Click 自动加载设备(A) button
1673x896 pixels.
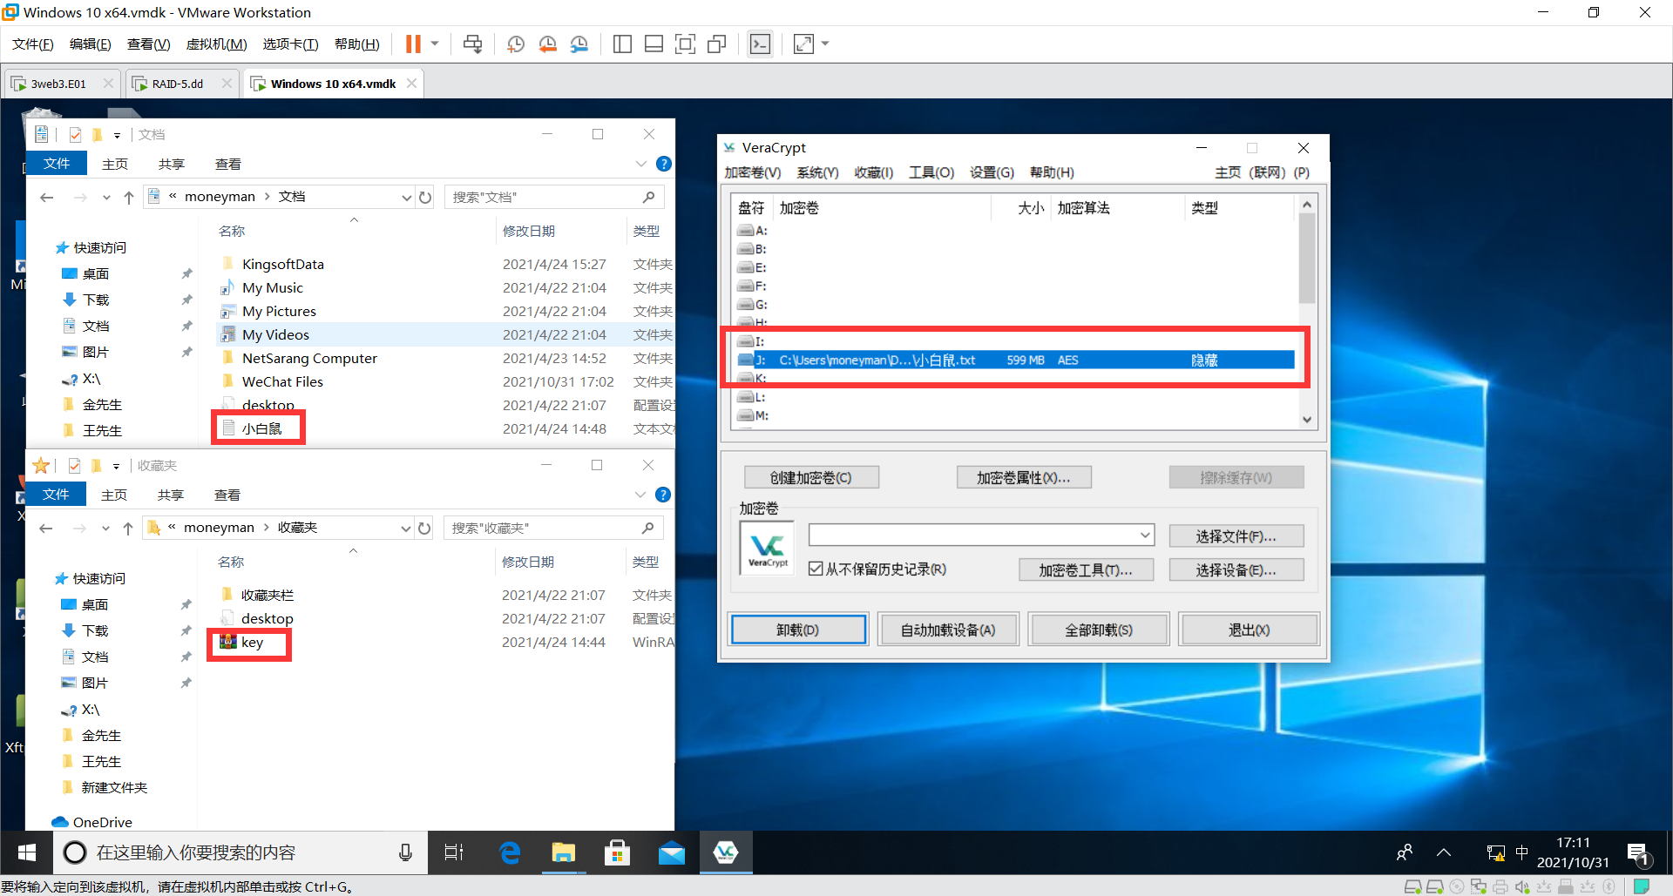[948, 630]
